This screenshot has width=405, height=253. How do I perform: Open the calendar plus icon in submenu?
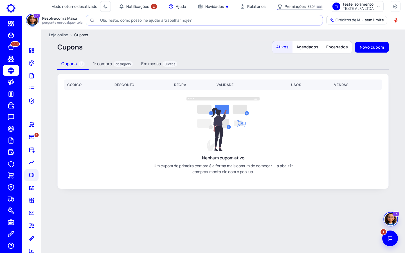(x=31, y=150)
